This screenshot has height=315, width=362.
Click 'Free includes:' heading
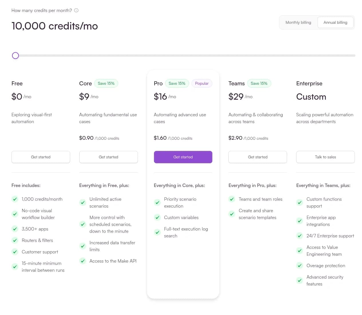point(26,185)
